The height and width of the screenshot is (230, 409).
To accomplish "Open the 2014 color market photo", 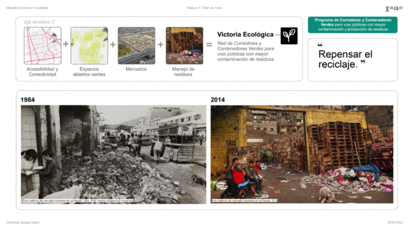I will pyautogui.click(x=301, y=154).
